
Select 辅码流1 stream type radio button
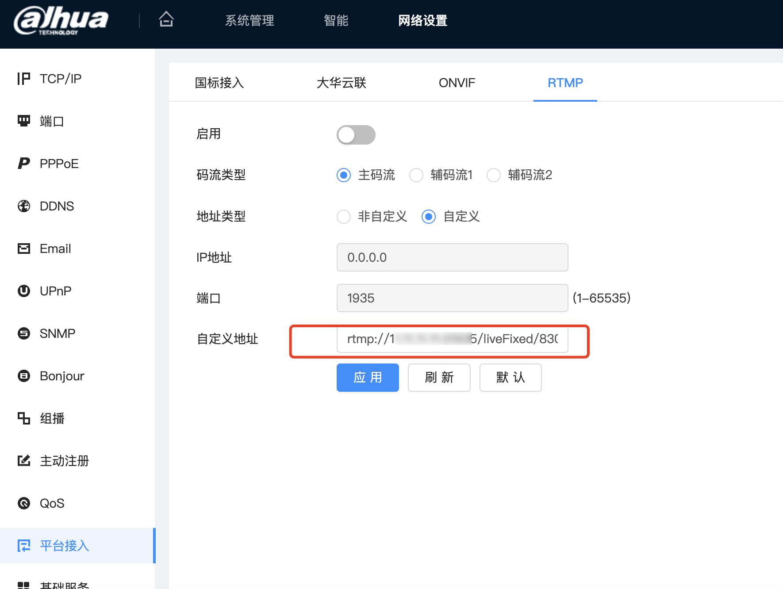[x=416, y=175]
